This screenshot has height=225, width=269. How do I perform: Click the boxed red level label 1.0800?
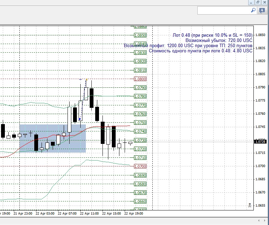click(x=140, y=79)
